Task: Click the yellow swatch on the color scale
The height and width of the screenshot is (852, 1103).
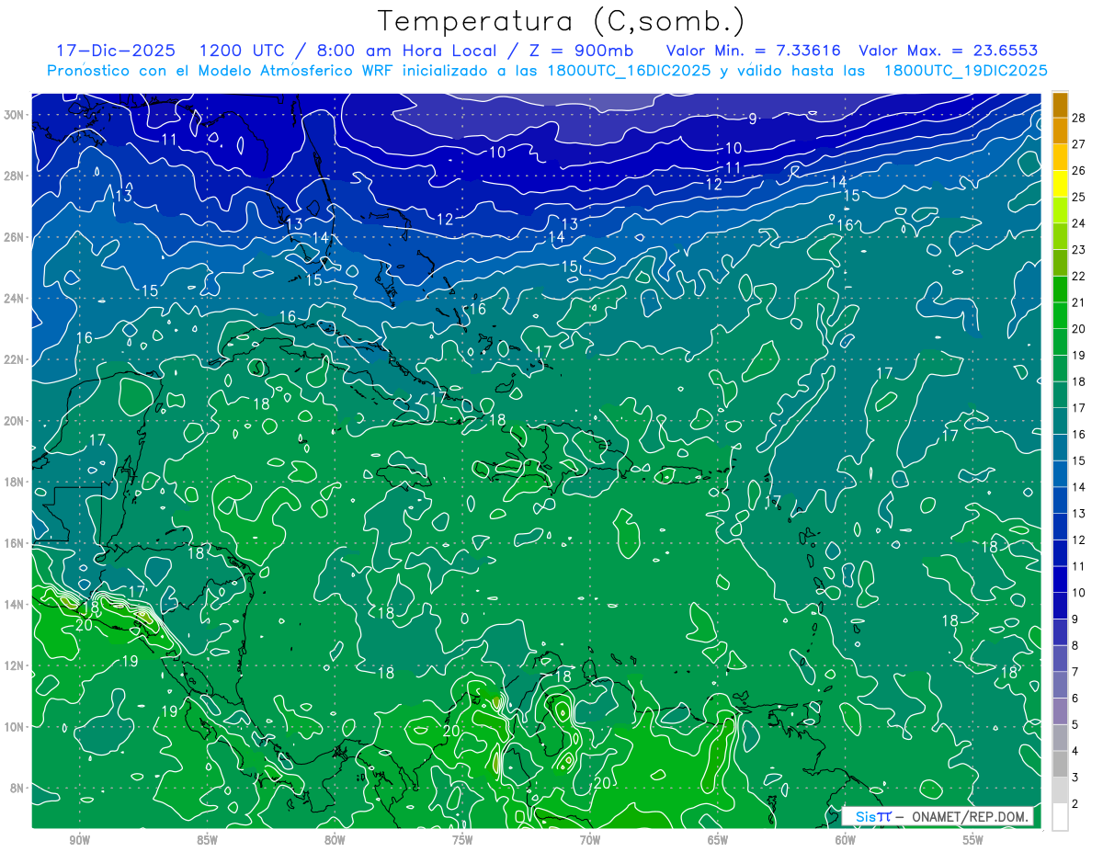Action: [x=1060, y=183]
